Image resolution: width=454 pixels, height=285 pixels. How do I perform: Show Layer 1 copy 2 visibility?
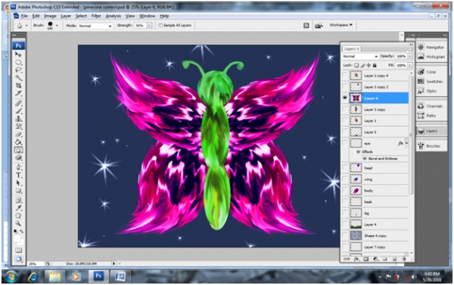coord(345,87)
